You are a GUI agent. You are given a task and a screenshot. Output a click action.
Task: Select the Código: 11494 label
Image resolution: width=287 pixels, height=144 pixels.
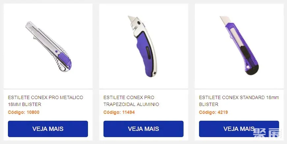tap(119, 112)
